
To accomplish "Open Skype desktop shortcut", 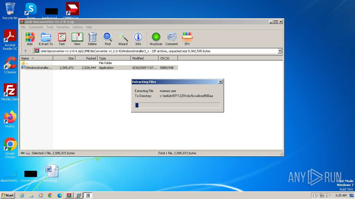I will pyautogui.click(x=31, y=11).
